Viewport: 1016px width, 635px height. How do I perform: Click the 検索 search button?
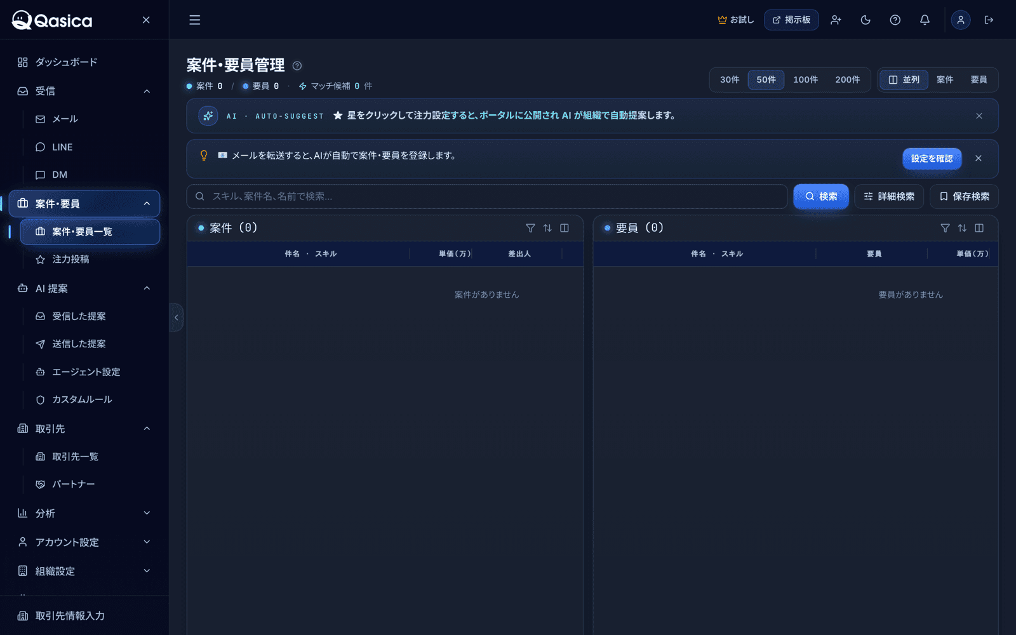click(x=821, y=197)
